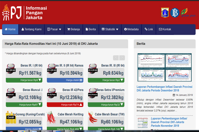This screenshot has height=132, width=199.
Task: Go to the Belanja page
Action: point(74,29)
